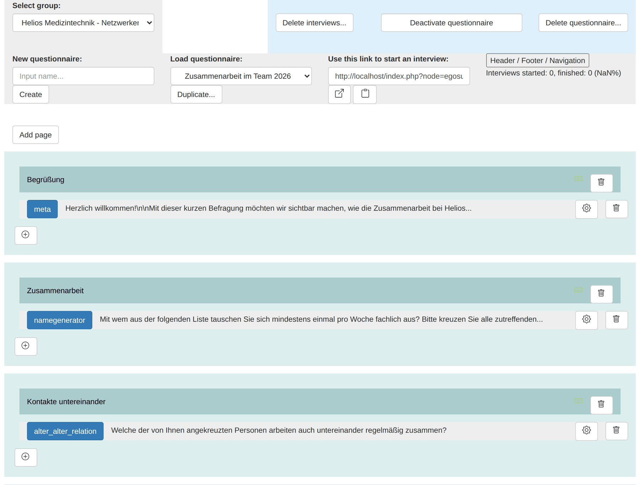The height and width of the screenshot is (485, 640).
Task: Click the 'Herzlich willkommen!' question text
Action: pyautogui.click(x=268, y=208)
